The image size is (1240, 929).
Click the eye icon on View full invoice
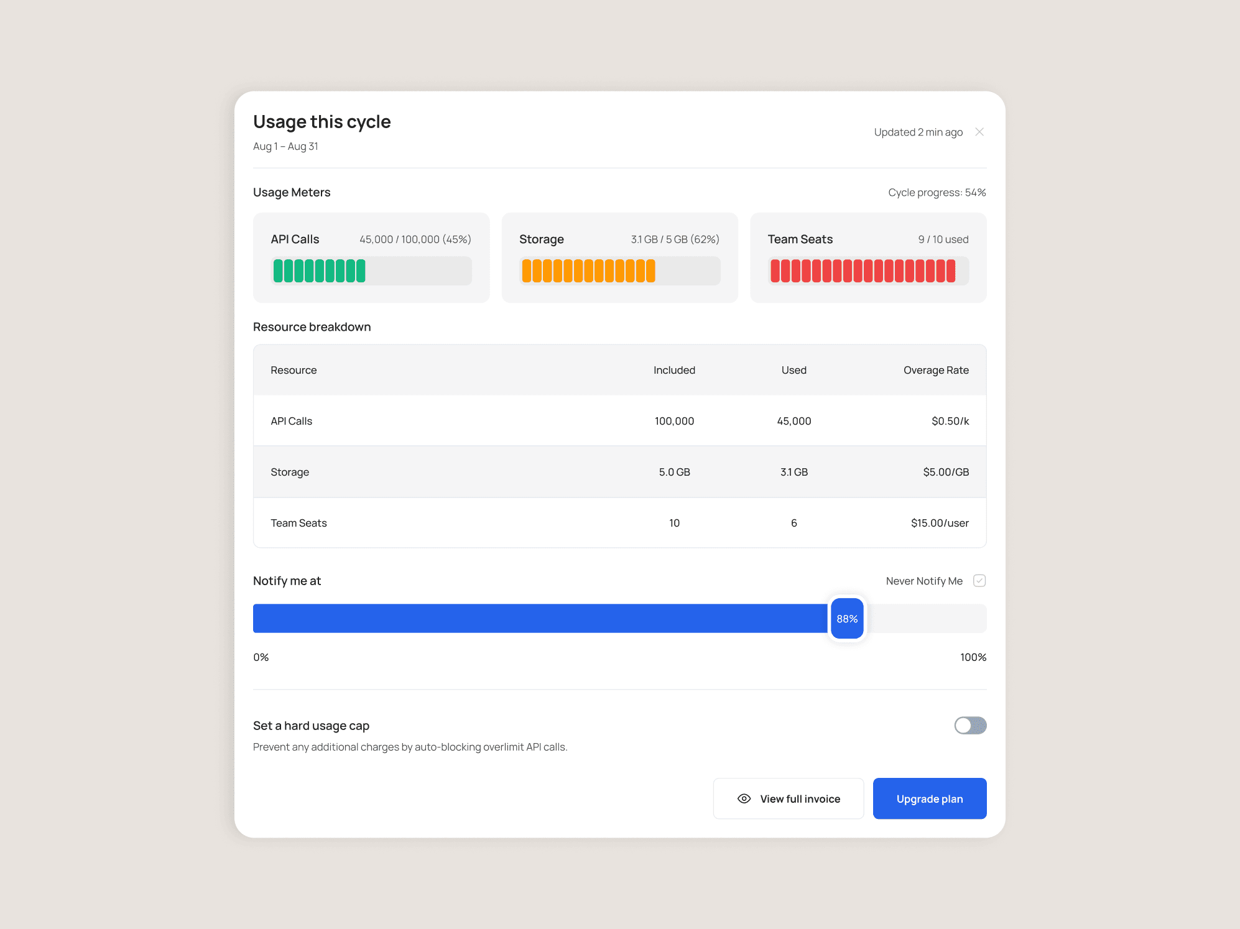click(x=744, y=798)
